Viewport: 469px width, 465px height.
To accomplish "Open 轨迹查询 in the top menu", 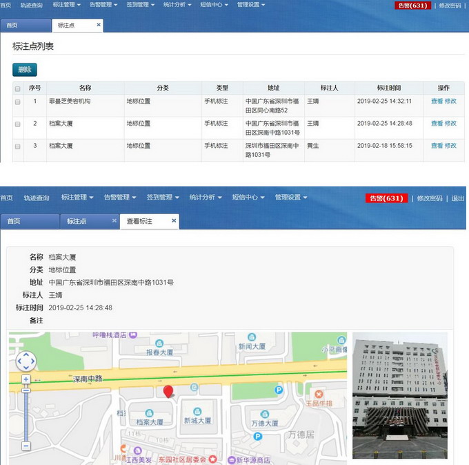I will point(31,5).
